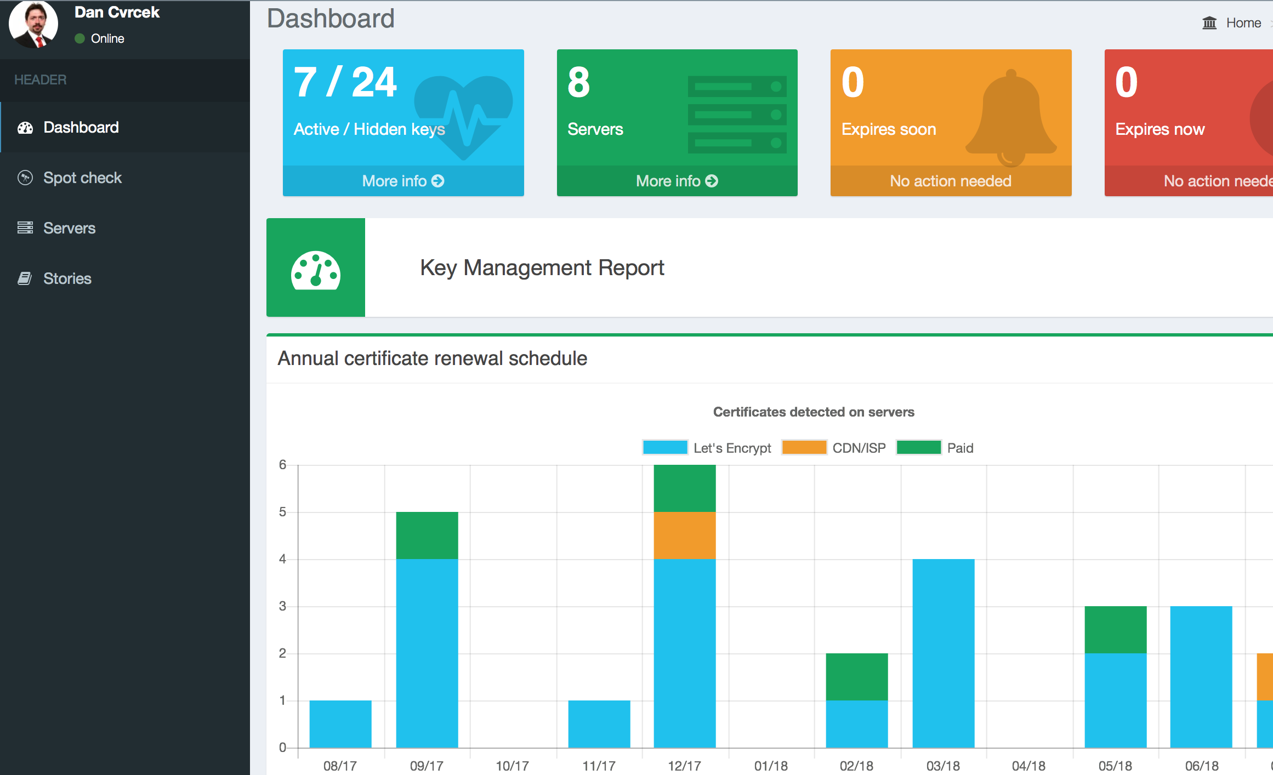The image size is (1273, 775).
Task: Click the Dashboard gauge icon in sidebar
Action: tap(25, 128)
